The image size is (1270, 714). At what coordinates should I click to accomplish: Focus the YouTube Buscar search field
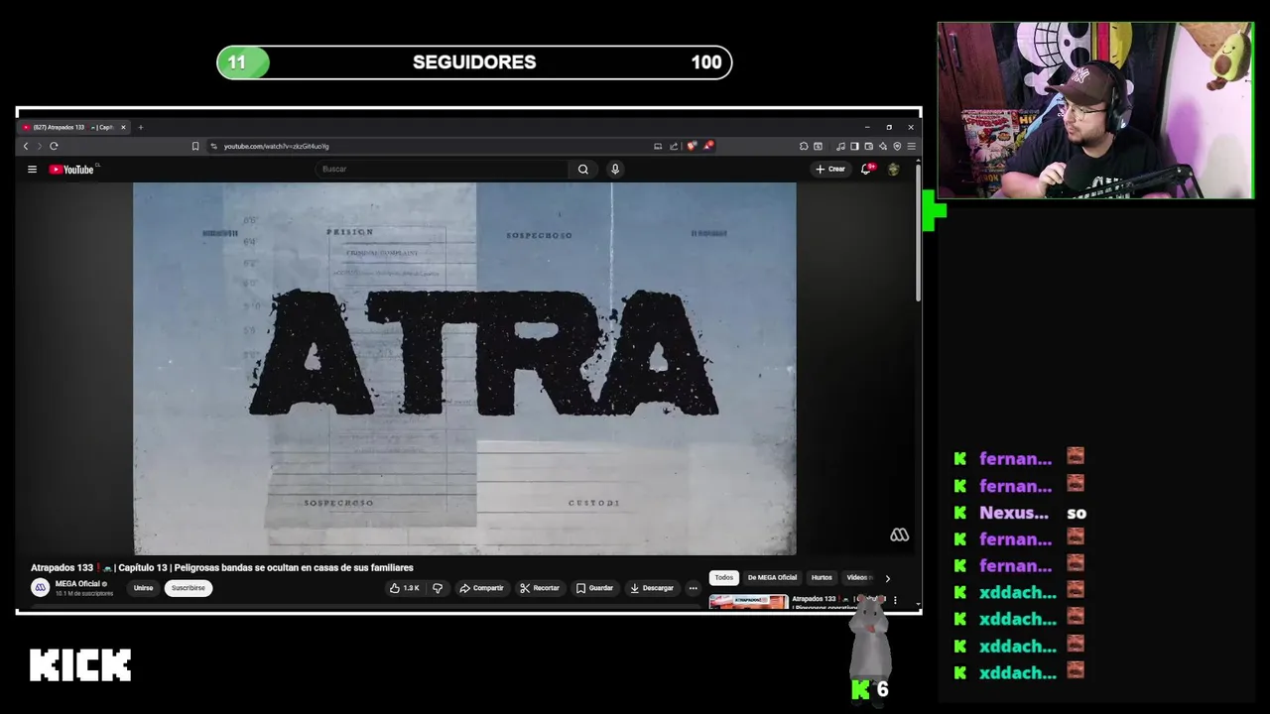tap(444, 170)
